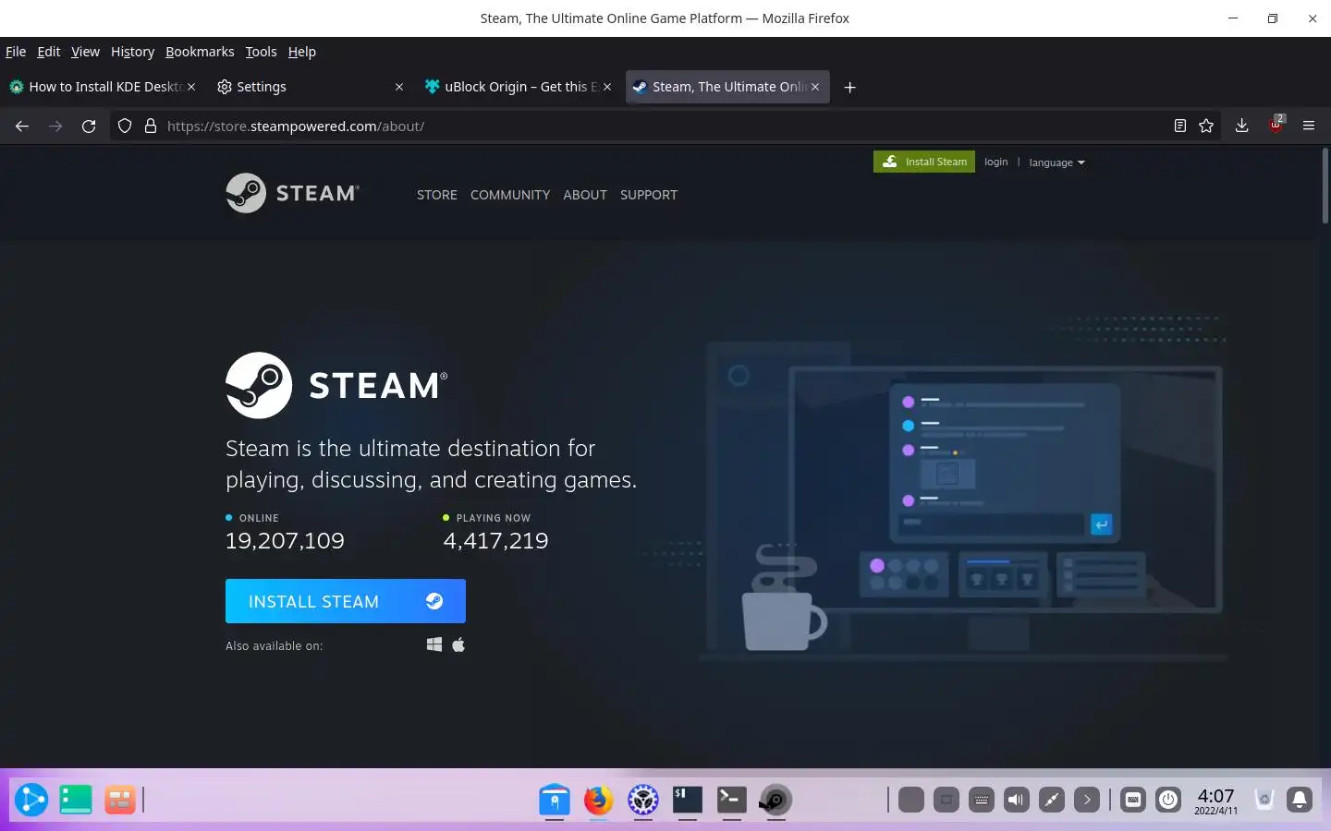Open a new tab with plus button
Image resolution: width=1331 pixels, height=831 pixels.
click(850, 87)
